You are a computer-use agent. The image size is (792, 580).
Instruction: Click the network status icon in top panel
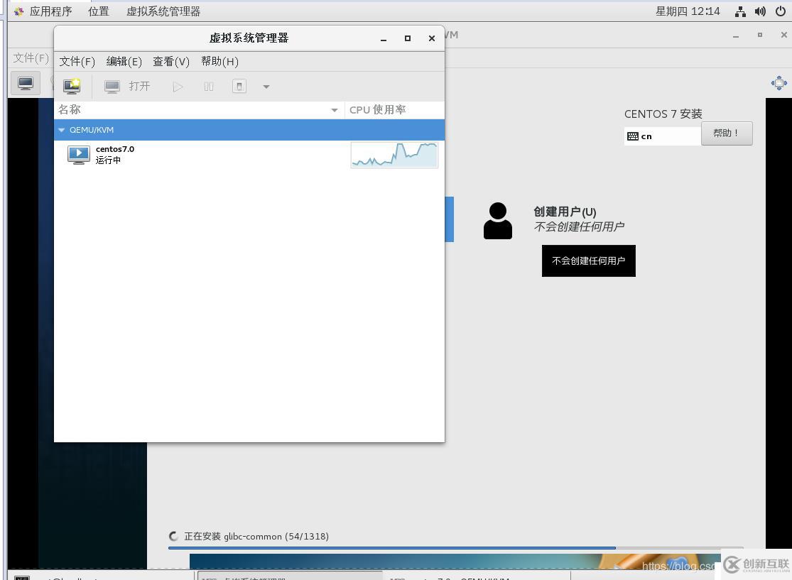pyautogui.click(x=740, y=11)
